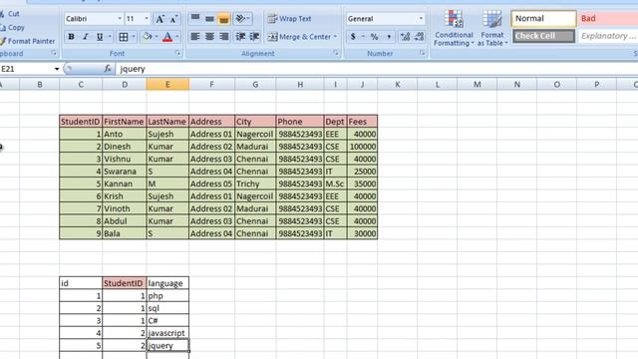Select first name Vinoth cell
The height and width of the screenshot is (359, 638).
click(x=124, y=208)
